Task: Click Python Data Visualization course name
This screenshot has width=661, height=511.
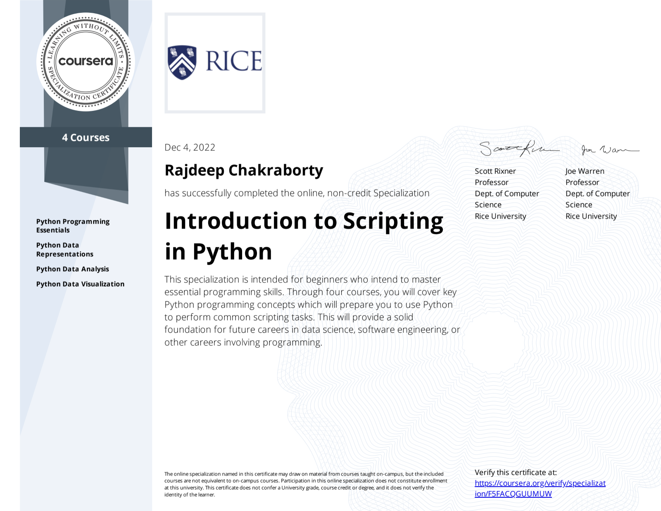Action: point(80,284)
